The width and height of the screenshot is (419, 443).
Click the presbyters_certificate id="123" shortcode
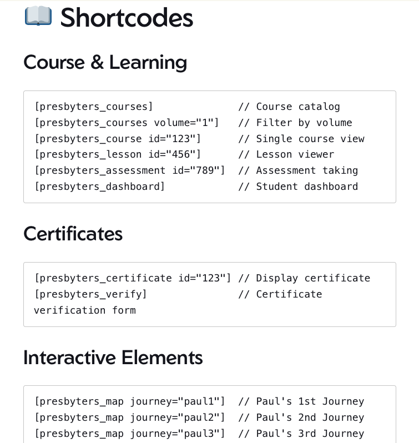point(133,278)
